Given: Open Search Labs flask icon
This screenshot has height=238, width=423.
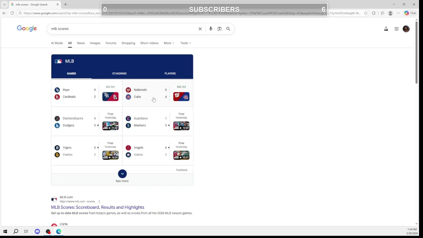Looking at the screenshot, I should point(386,29).
